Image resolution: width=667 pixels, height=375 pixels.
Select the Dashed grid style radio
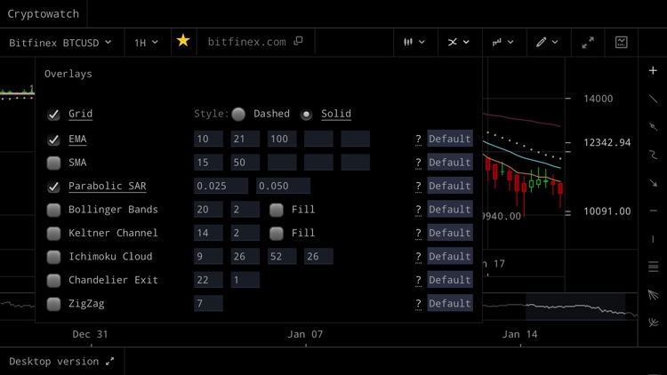click(238, 114)
